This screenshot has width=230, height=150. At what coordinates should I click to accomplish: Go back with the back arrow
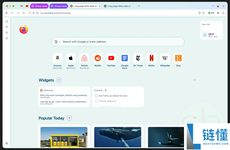pyautogui.click(x=12, y=13)
